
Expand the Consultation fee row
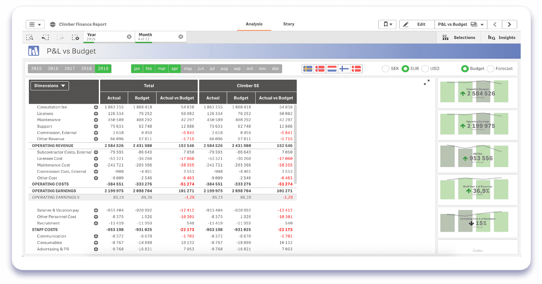tap(96, 107)
